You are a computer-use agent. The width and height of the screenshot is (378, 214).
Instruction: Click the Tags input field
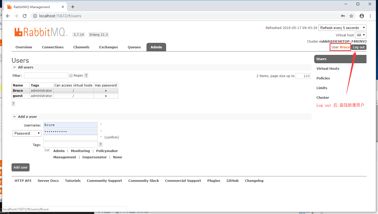click(x=70, y=144)
